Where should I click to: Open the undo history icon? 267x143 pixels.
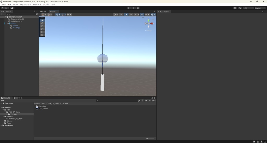[x=235, y=8]
